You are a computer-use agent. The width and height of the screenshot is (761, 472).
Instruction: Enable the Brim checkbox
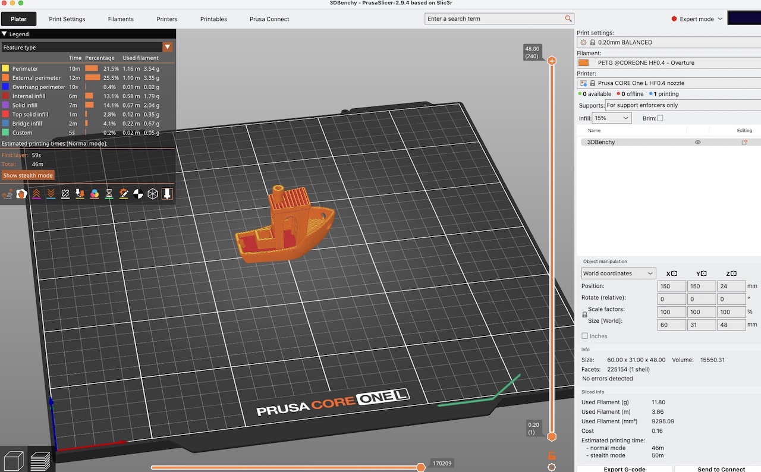tap(660, 118)
